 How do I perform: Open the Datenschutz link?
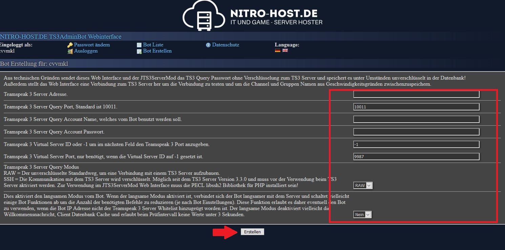(226, 45)
